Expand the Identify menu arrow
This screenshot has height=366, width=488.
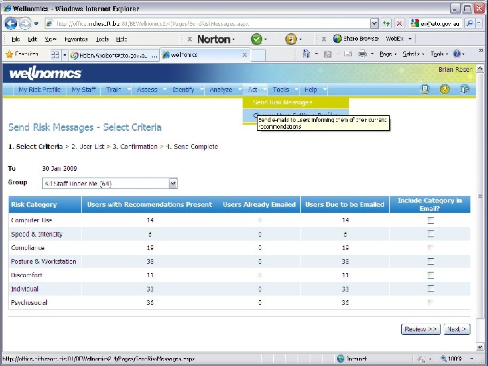coord(201,89)
